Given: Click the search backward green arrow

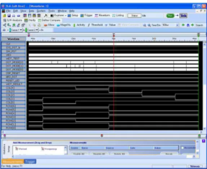Looking at the screenshot, I should tap(183, 25).
